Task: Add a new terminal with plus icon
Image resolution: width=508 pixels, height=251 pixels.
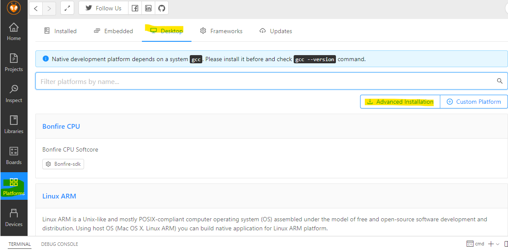Action: pyautogui.click(x=490, y=244)
